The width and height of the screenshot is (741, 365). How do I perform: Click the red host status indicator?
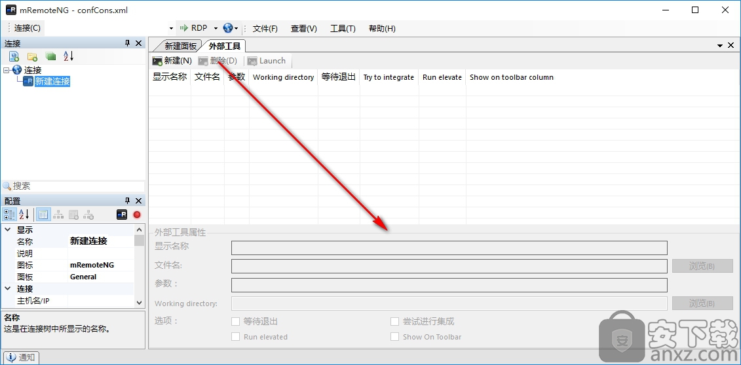137,215
